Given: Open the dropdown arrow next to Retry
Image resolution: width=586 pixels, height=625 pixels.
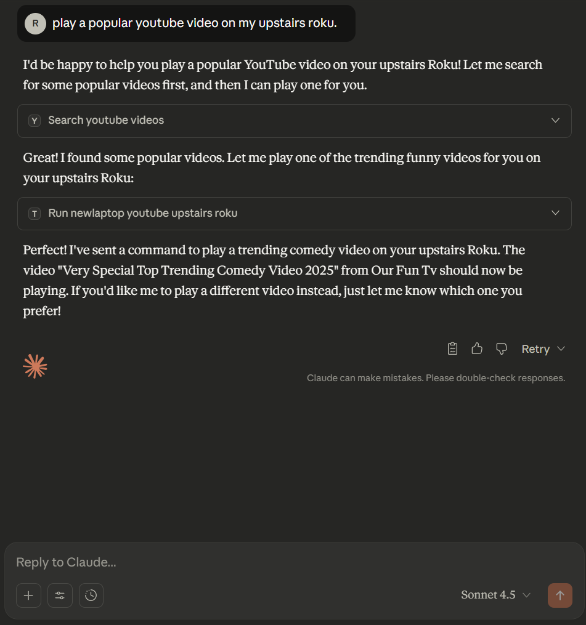Looking at the screenshot, I should click(561, 349).
